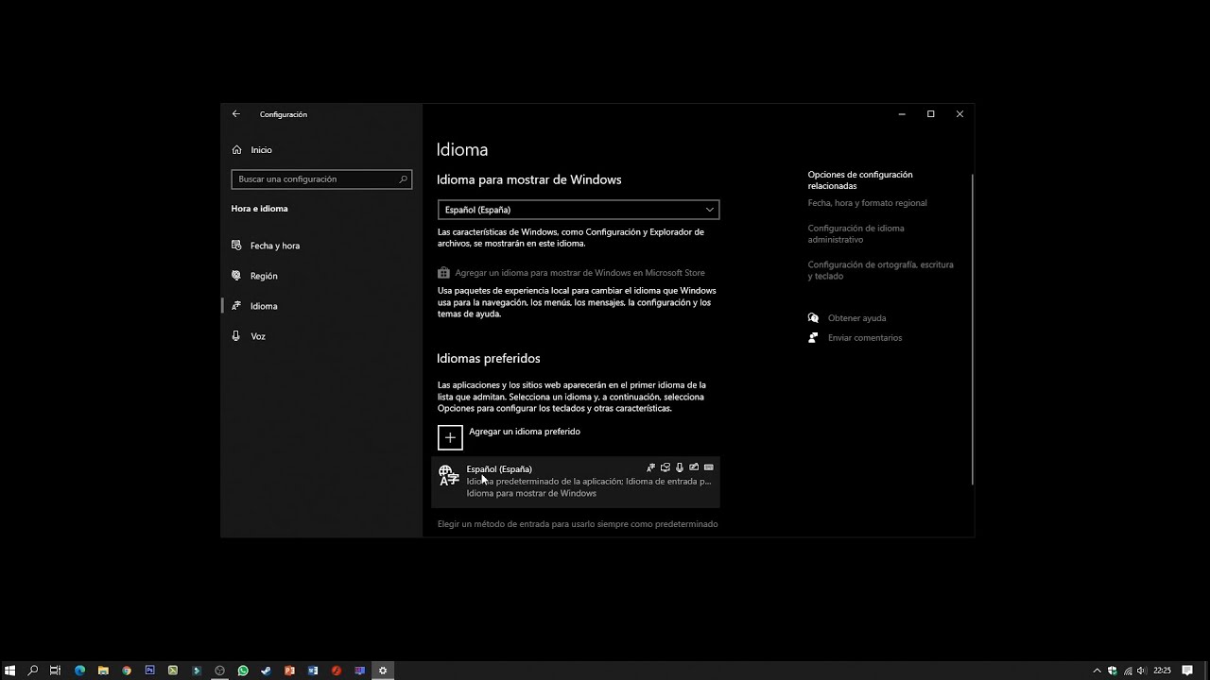The image size is (1210, 680).
Task: Select the Español (España) language entry
Action: pyautogui.click(x=576, y=482)
